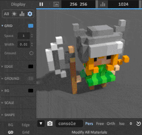The height and width of the screenshot is (135, 142).
Task: Open the triangle dropdown beside the camera
Action: tap(41, 124)
